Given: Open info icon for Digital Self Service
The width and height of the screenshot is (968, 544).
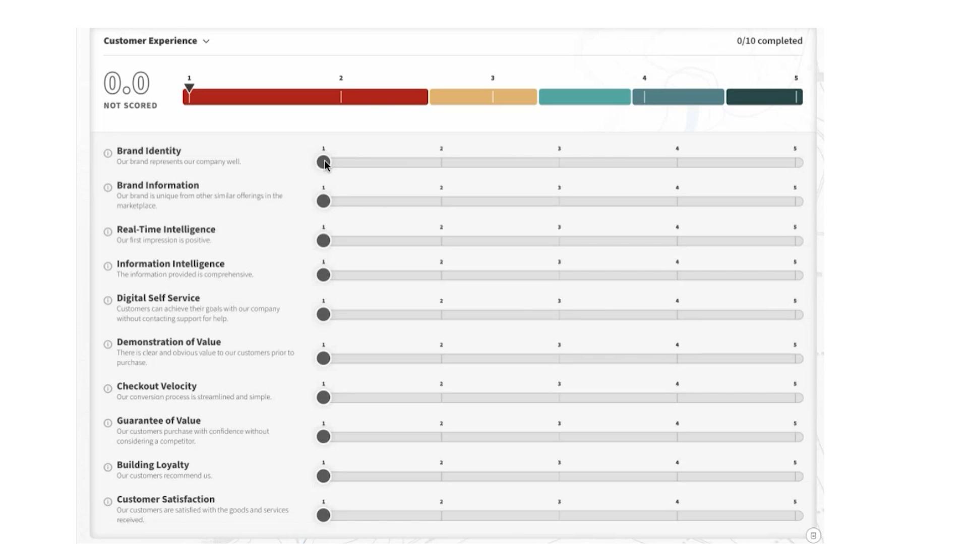Looking at the screenshot, I should [x=108, y=300].
